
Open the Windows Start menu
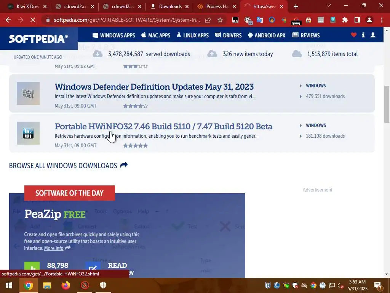coord(10,285)
